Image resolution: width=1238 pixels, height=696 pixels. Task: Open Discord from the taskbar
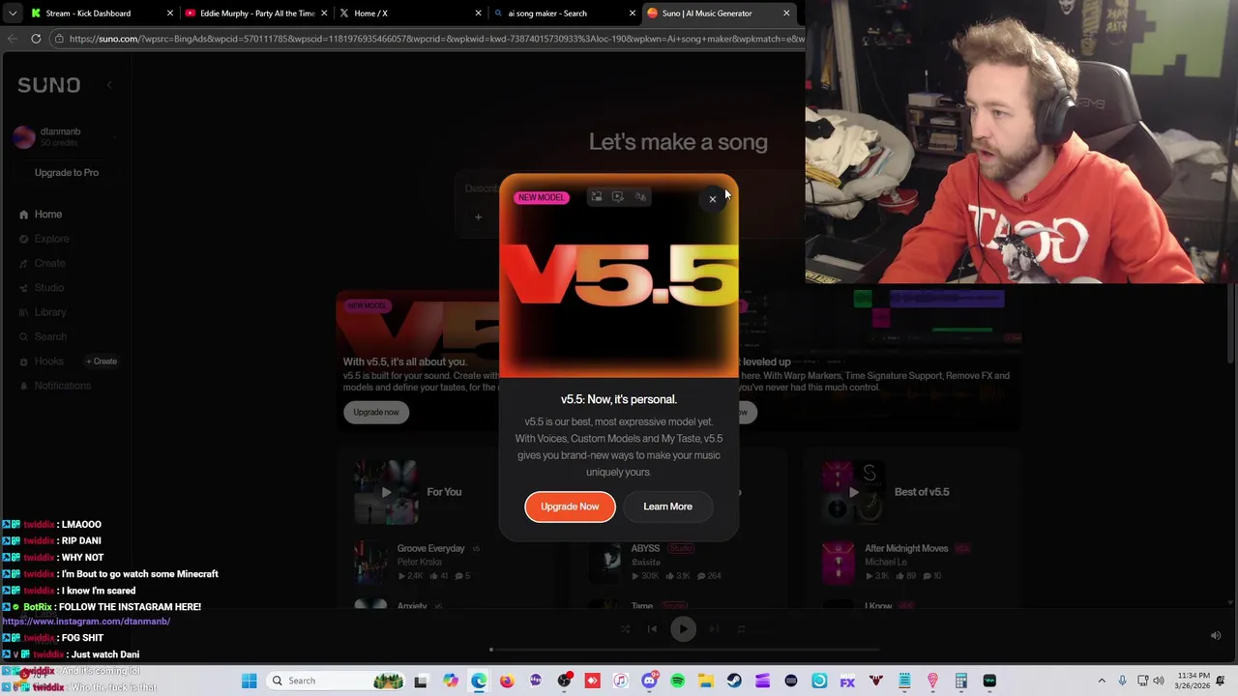(x=649, y=681)
